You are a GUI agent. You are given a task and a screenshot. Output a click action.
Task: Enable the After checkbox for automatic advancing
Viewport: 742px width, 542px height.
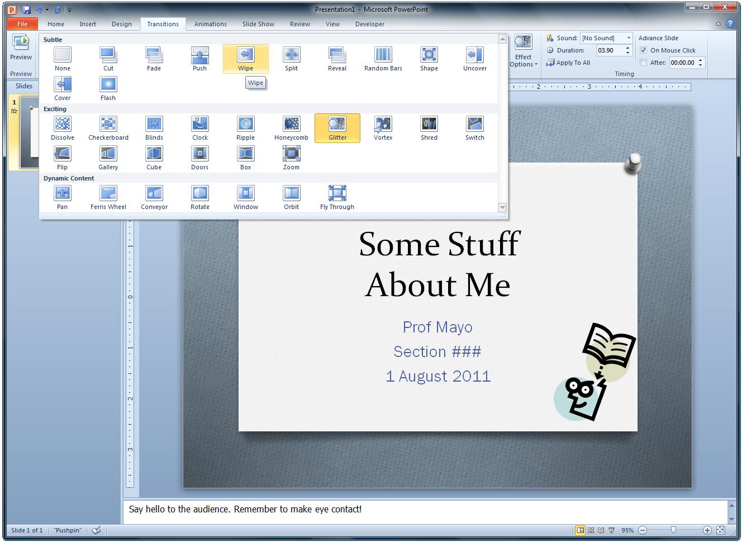pyautogui.click(x=644, y=62)
